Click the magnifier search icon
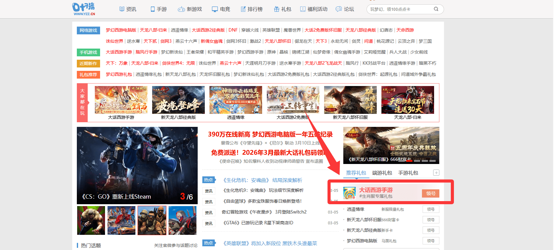 coord(436,9)
